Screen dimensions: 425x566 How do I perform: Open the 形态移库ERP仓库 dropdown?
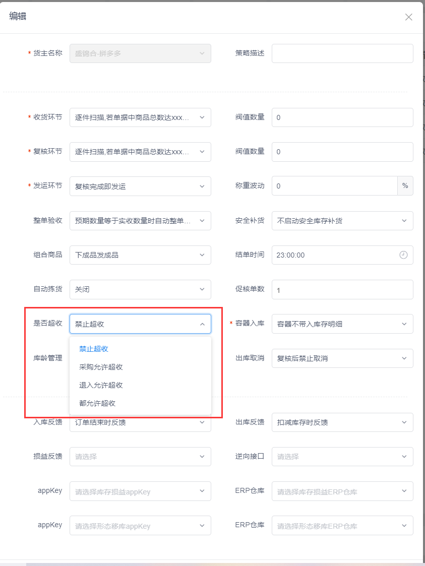tap(342, 525)
